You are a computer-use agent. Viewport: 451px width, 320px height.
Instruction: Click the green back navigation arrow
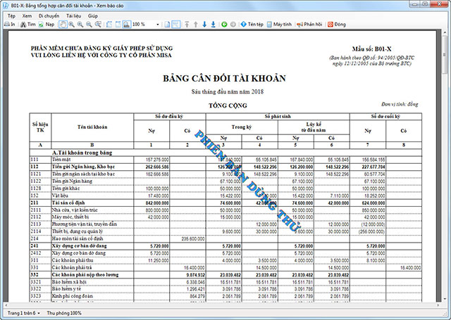[223, 24]
